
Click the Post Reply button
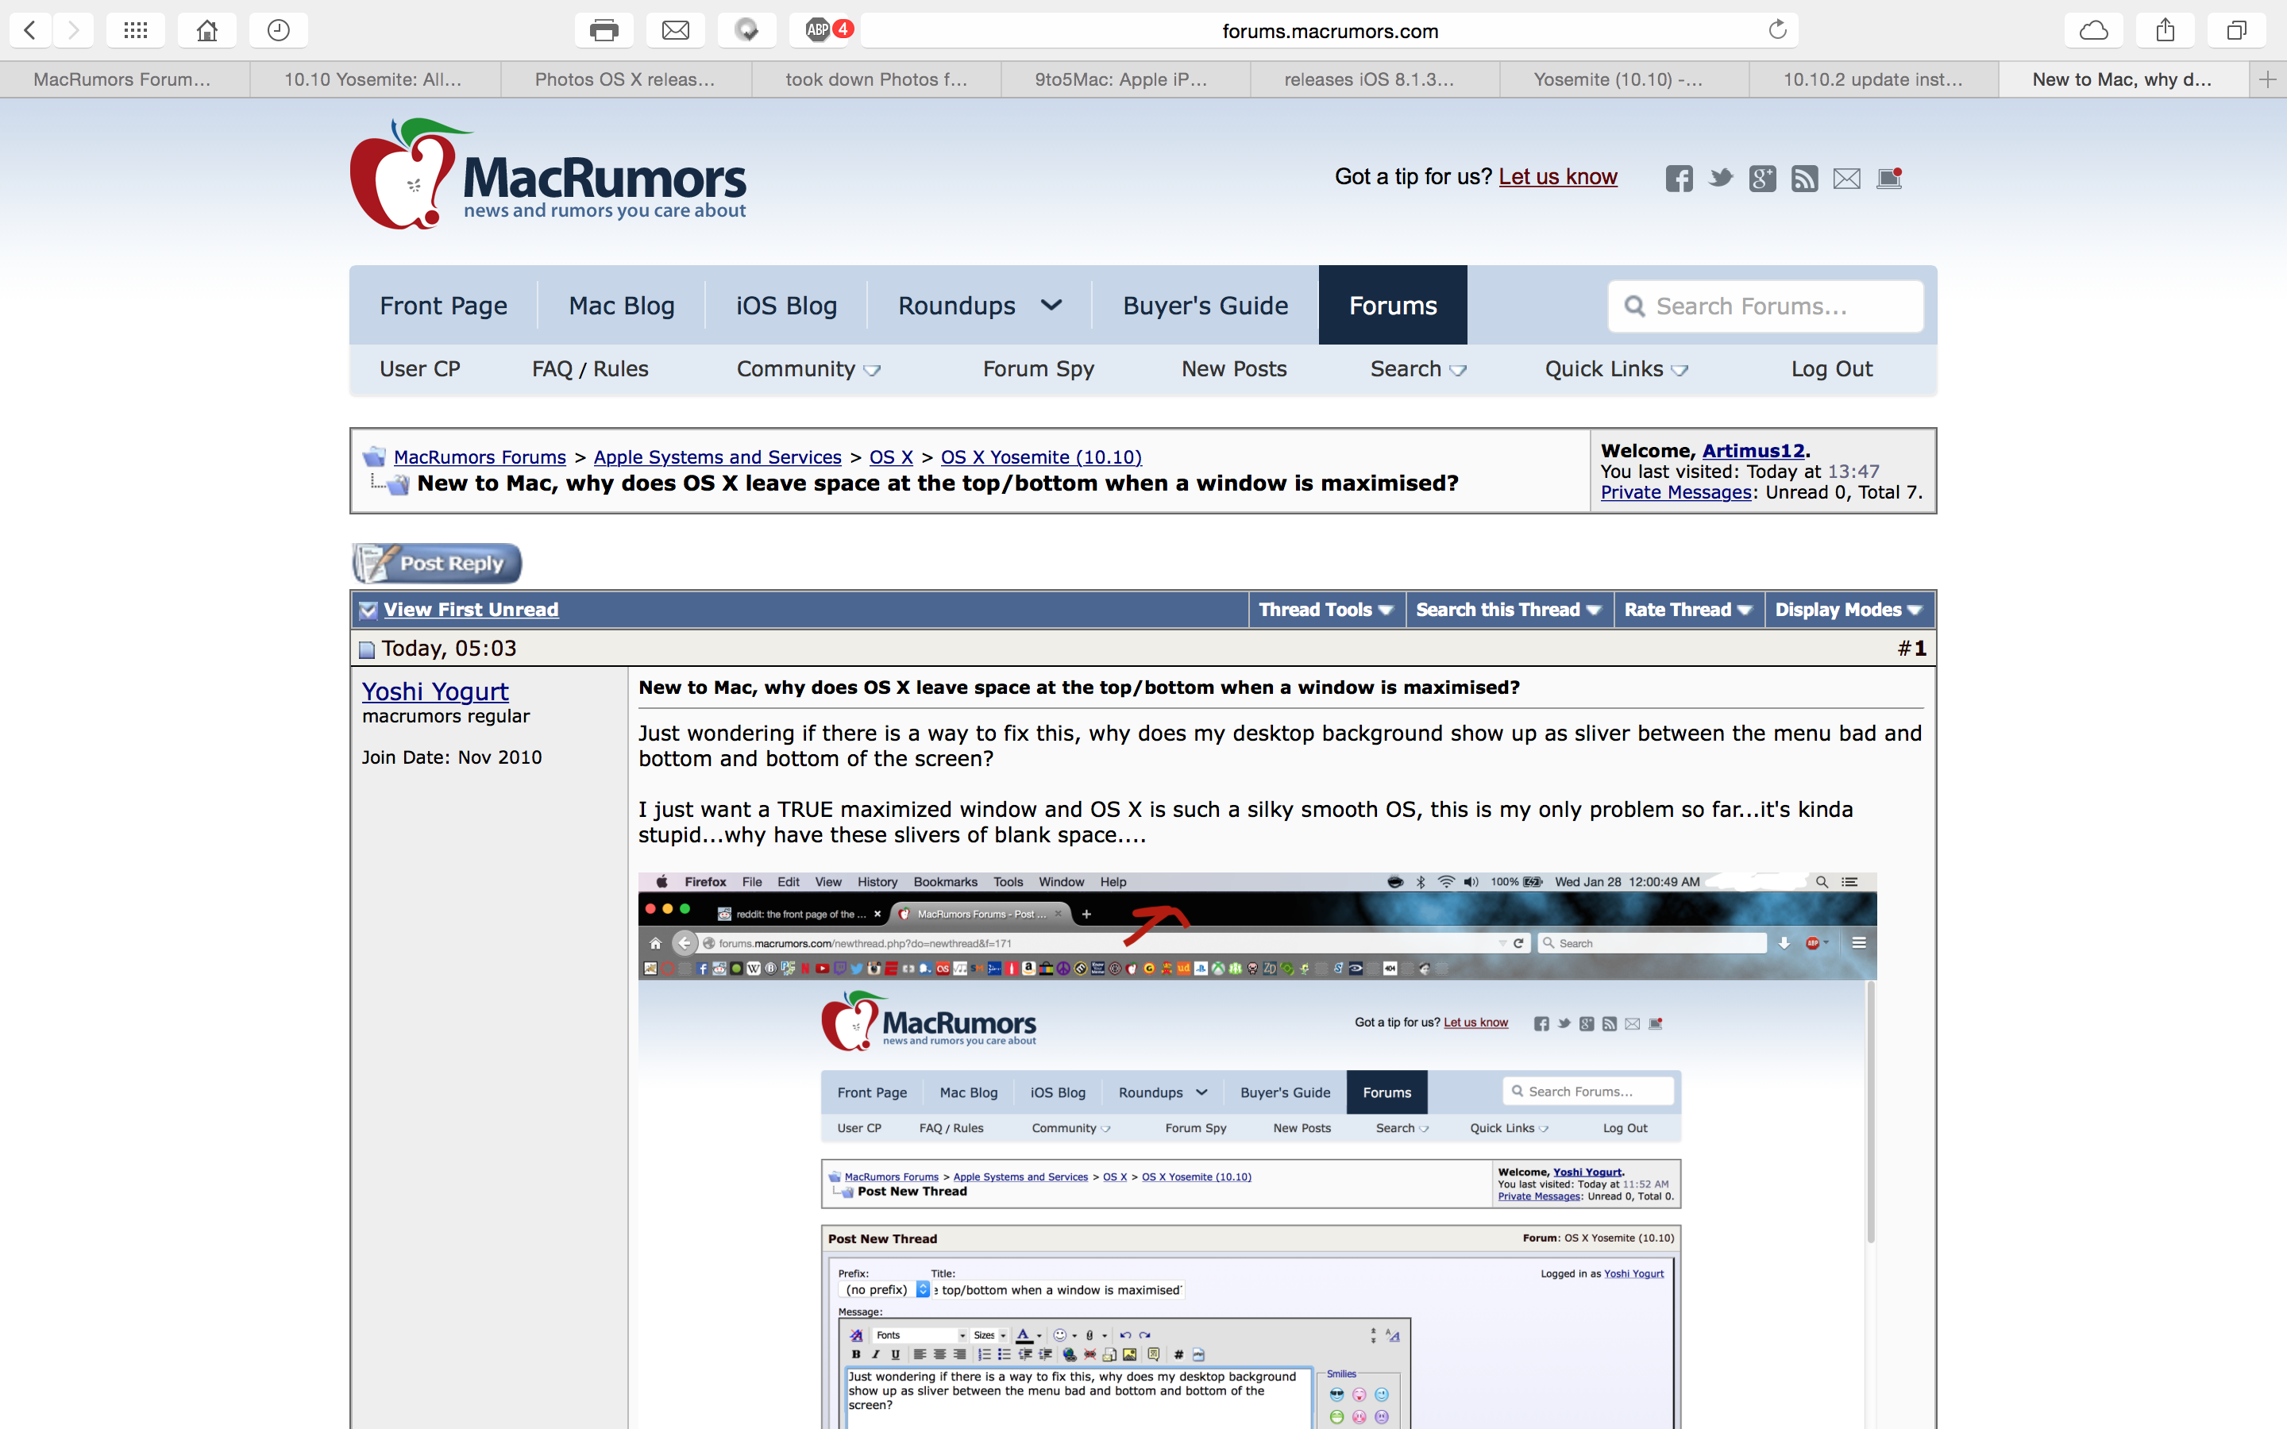[437, 564]
